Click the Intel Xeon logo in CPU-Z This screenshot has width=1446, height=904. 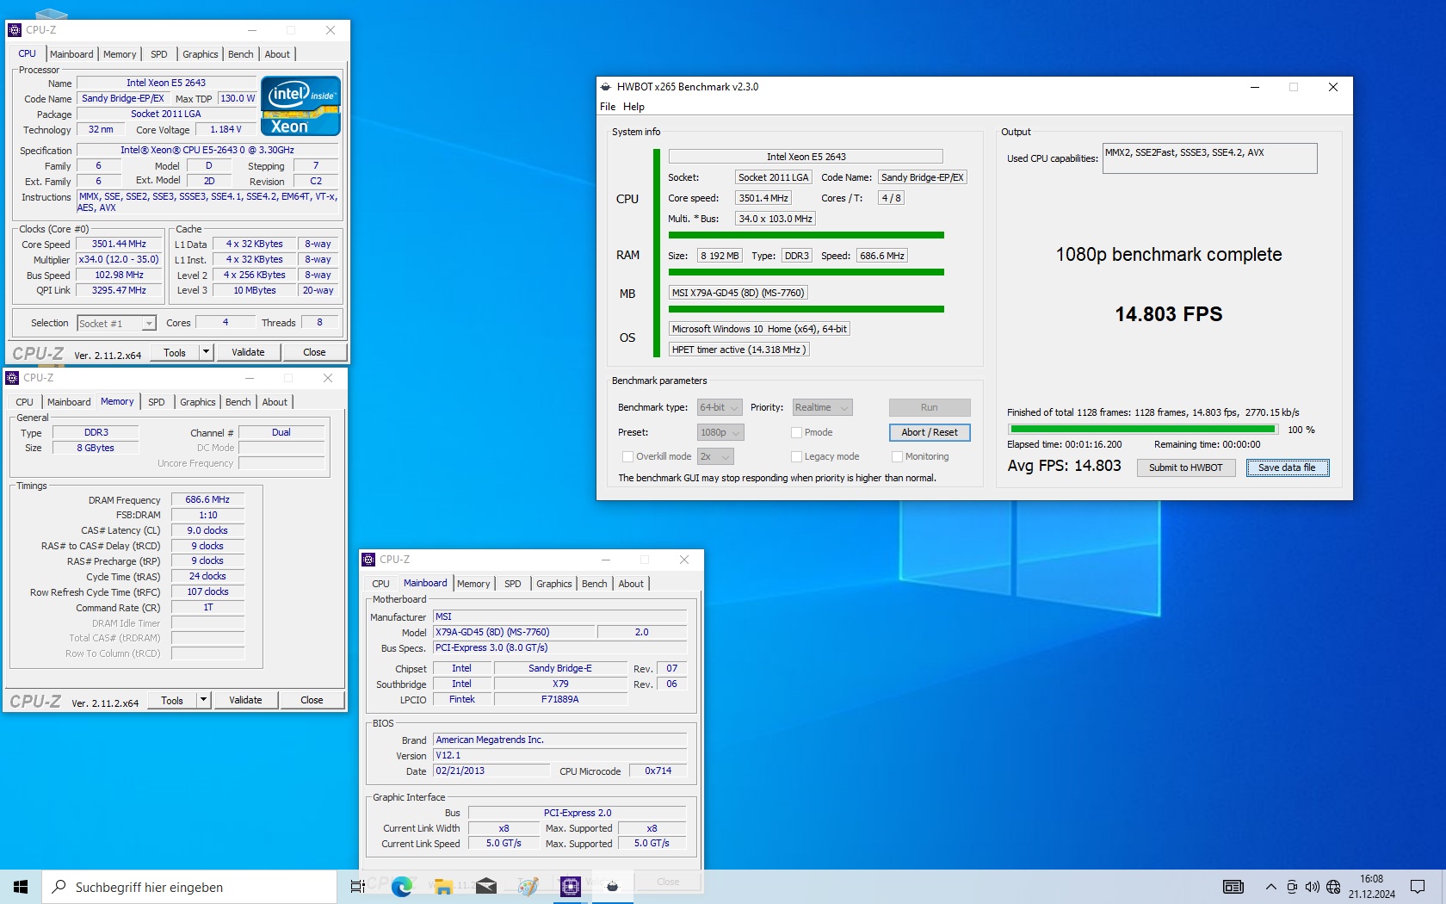[300, 106]
